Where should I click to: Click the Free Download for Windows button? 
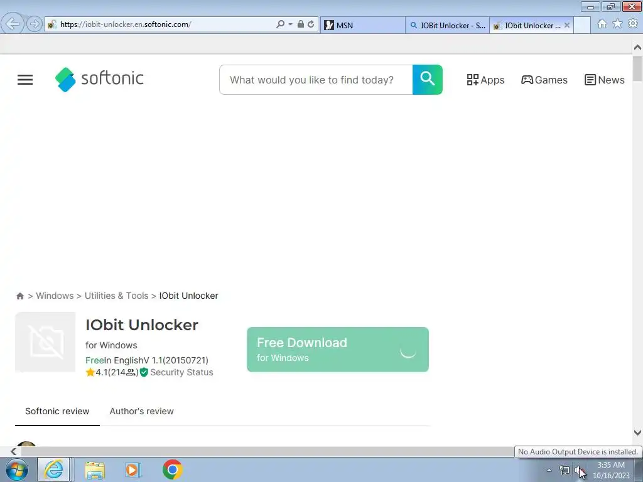coord(337,349)
